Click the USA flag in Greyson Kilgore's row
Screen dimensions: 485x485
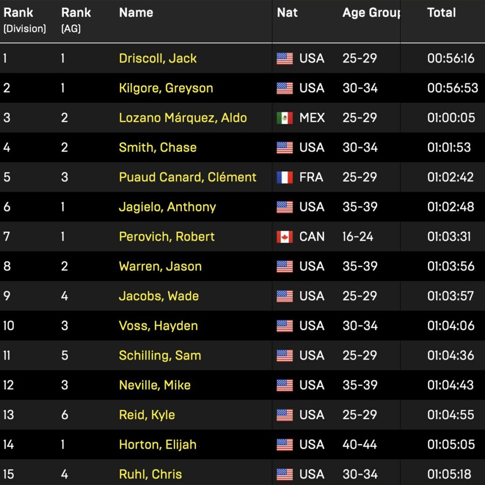285,89
